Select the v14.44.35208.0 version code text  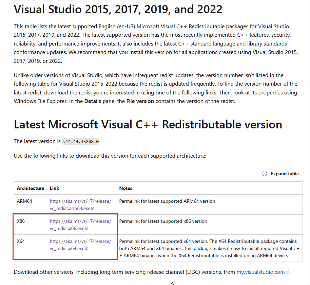[x=81, y=141]
